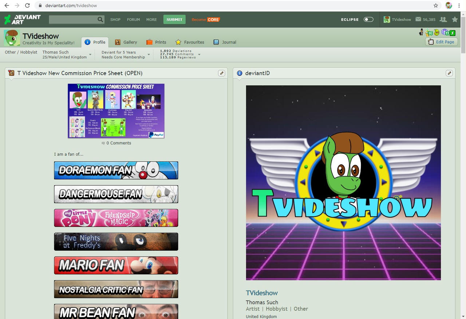Screen dimensions: 466x319
Task: Open the Prints tab
Action: coord(156,42)
